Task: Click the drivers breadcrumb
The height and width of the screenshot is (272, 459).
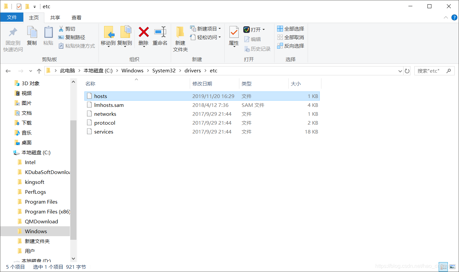Action: [x=192, y=71]
